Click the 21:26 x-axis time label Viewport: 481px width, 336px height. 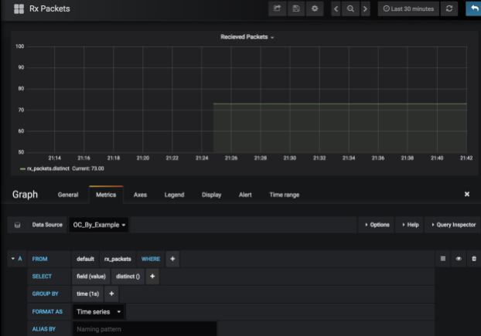(x=231, y=158)
